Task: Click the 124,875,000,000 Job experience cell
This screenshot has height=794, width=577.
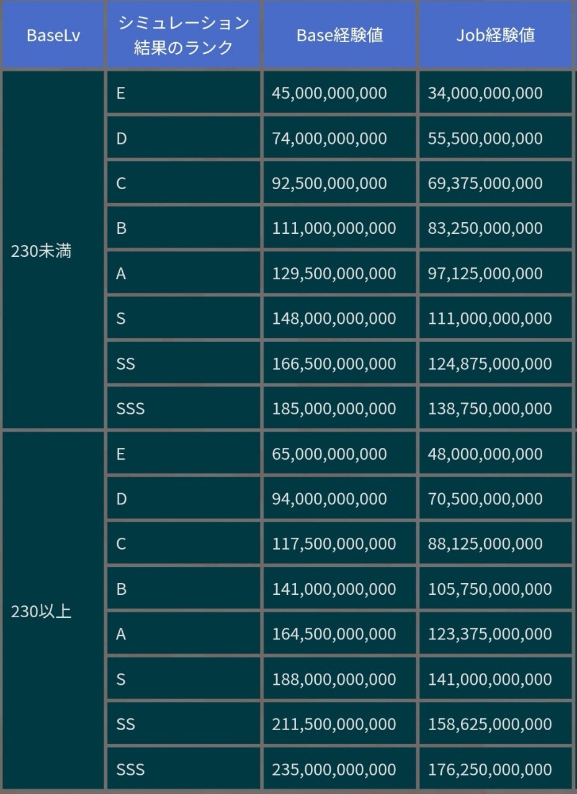Action: pos(490,364)
